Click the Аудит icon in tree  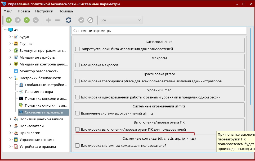(16, 37)
